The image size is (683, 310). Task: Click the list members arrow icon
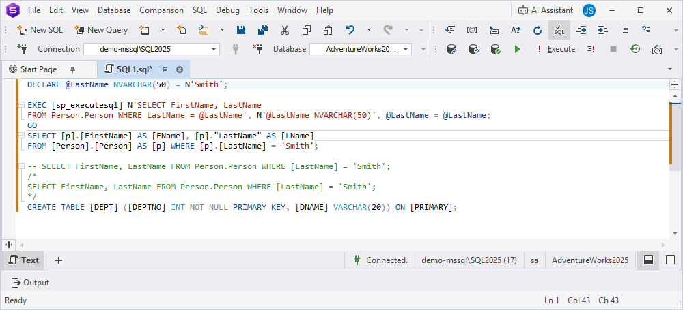click(450, 30)
